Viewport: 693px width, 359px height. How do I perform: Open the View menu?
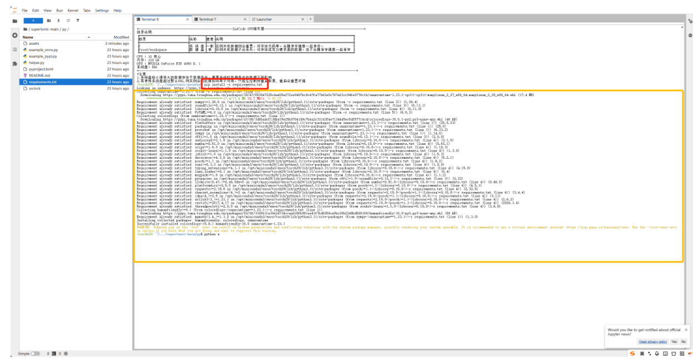[47, 11]
